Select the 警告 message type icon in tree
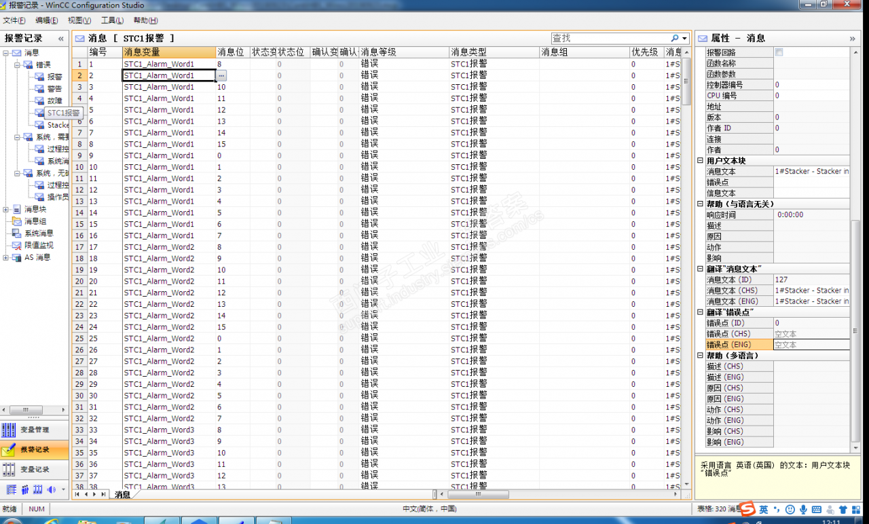 (x=39, y=89)
